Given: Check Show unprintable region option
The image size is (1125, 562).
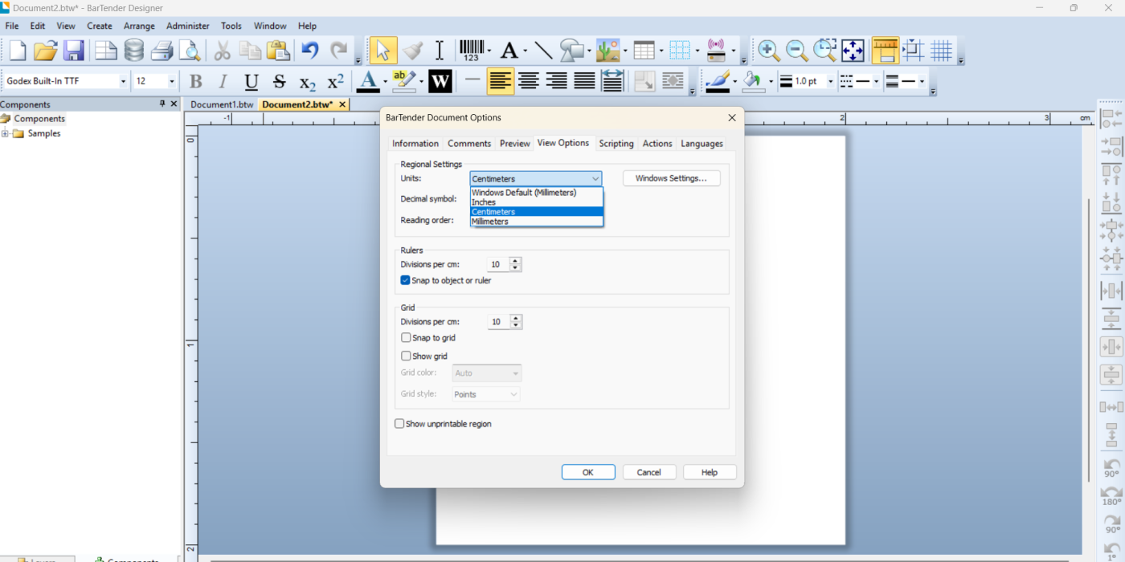Looking at the screenshot, I should [x=399, y=424].
